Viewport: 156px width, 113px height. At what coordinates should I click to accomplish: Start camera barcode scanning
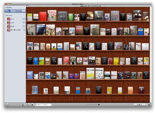pos(32,105)
